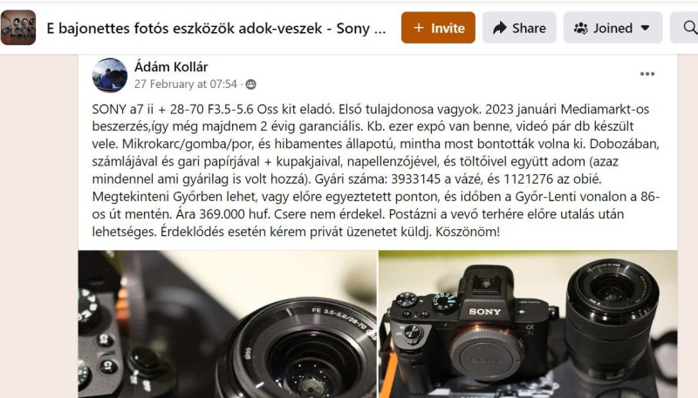Open group search magnifier icon

click(x=689, y=28)
